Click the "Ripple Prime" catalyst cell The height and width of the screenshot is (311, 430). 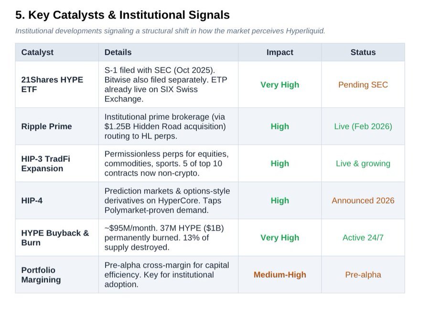[x=46, y=126]
